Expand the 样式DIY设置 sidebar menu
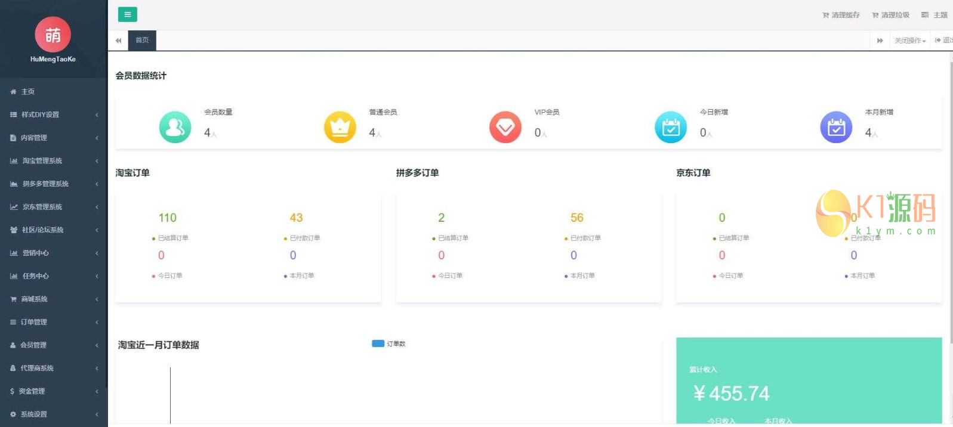 (x=53, y=115)
